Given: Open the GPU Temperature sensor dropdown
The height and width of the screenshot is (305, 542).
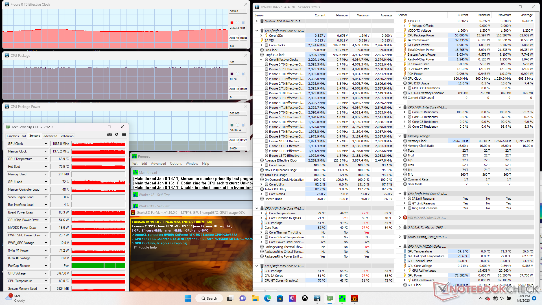Looking at the screenshot, I should coord(46,159).
